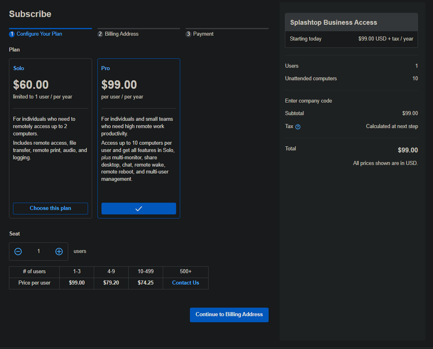Focus the seat quantity number field
This screenshot has height=349, width=433.
39,251
